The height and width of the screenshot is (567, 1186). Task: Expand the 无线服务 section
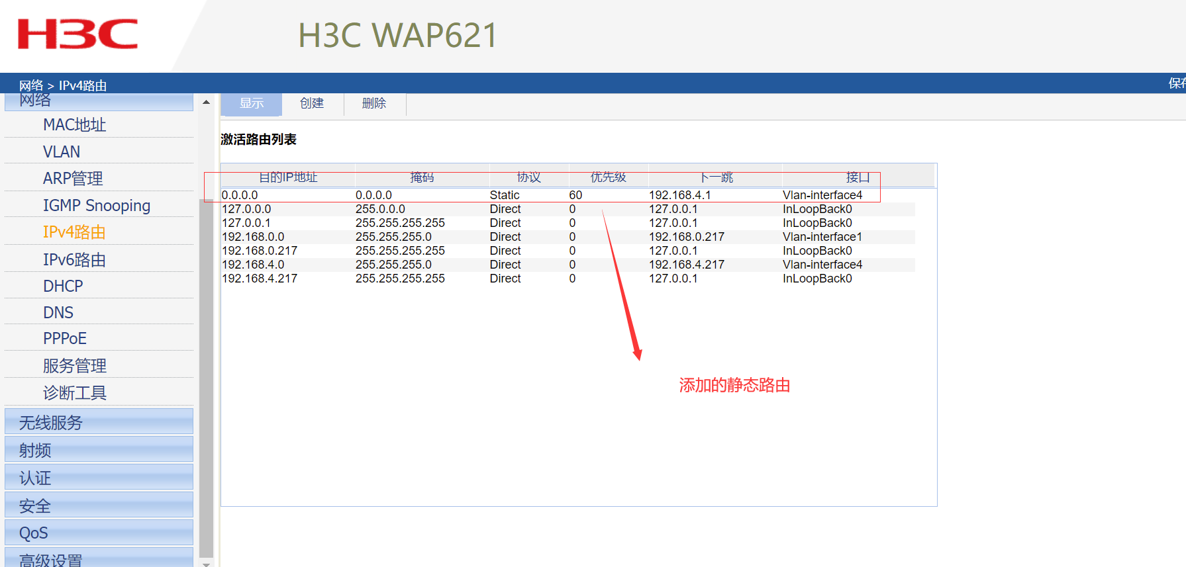pos(99,422)
